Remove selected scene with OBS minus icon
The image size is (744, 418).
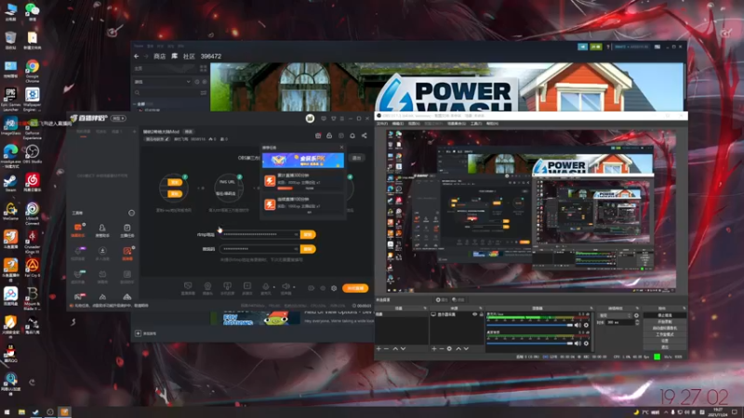pos(386,349)
